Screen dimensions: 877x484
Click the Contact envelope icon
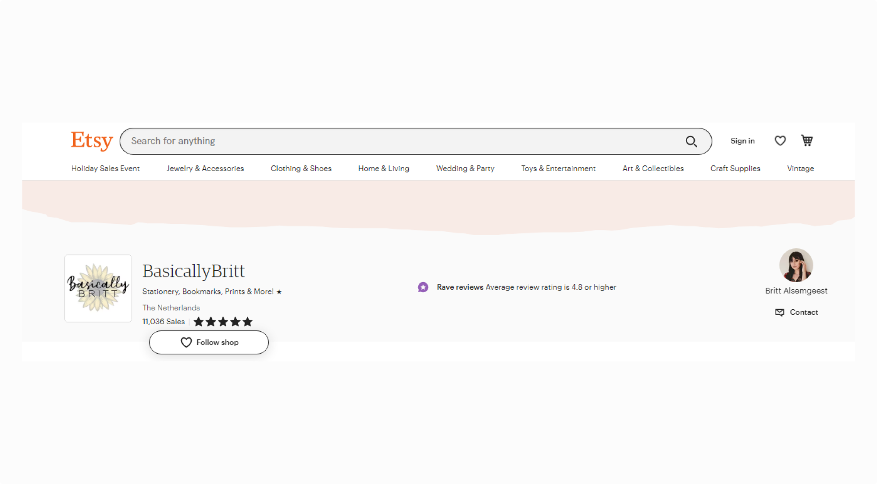point(780,312)
